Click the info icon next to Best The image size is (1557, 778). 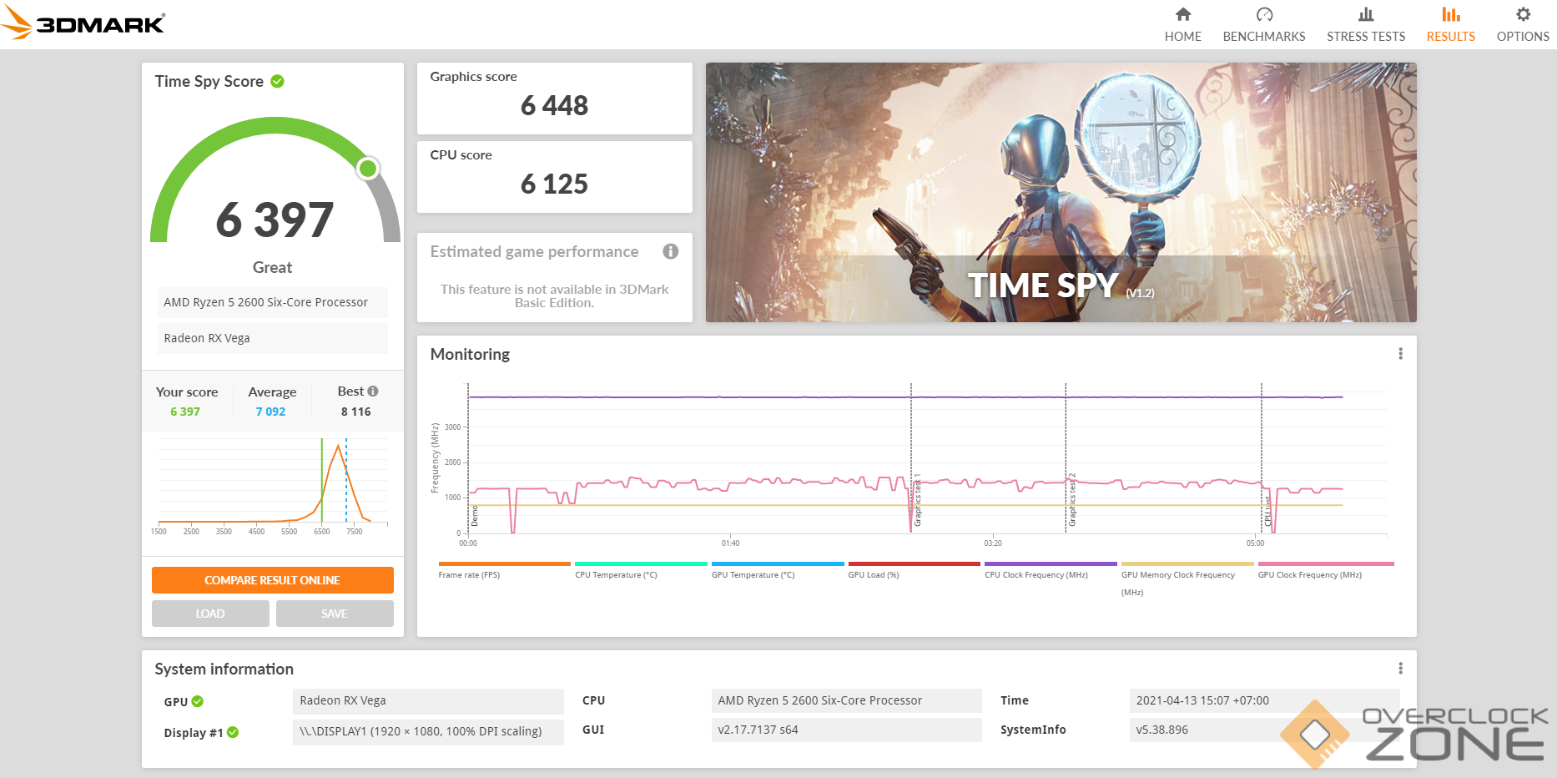tap(373, 391)
